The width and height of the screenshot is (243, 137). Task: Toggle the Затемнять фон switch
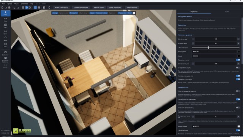pos(238,130)
